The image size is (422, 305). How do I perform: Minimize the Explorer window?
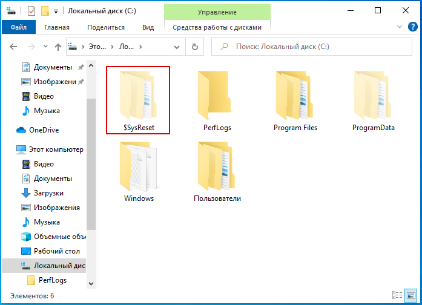(x=351, y=11)
